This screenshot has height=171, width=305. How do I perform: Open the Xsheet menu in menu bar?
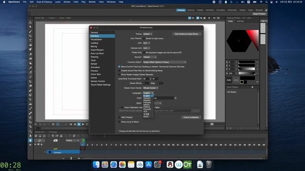pyautogui.click(x=67, y=2)
